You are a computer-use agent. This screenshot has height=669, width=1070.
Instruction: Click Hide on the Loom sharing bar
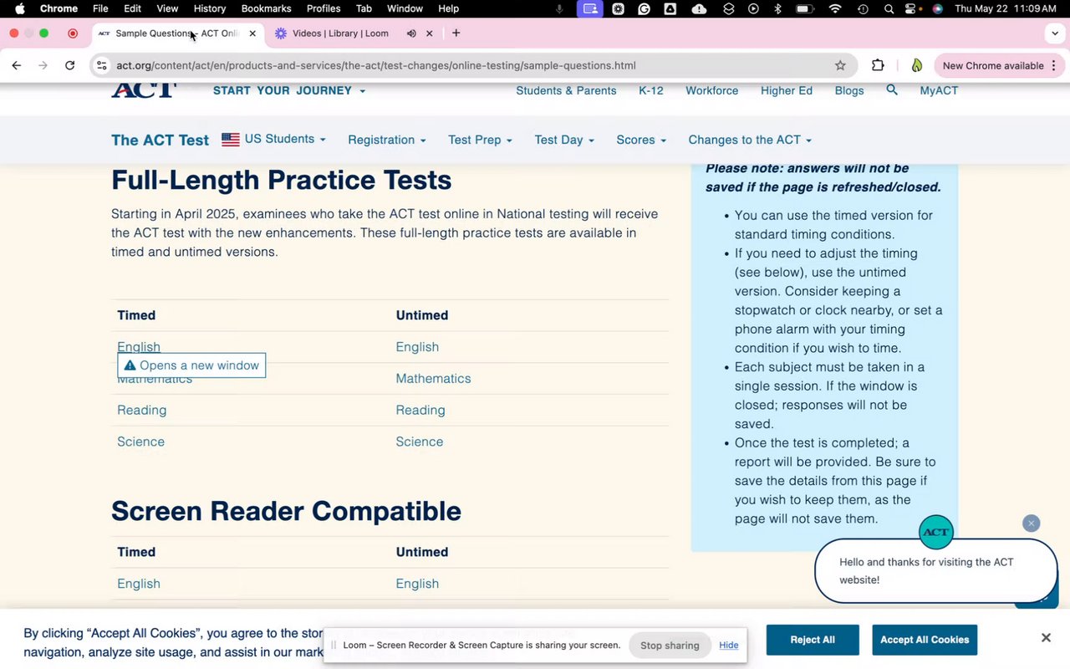pyautogui.click(x=729, y=645)
